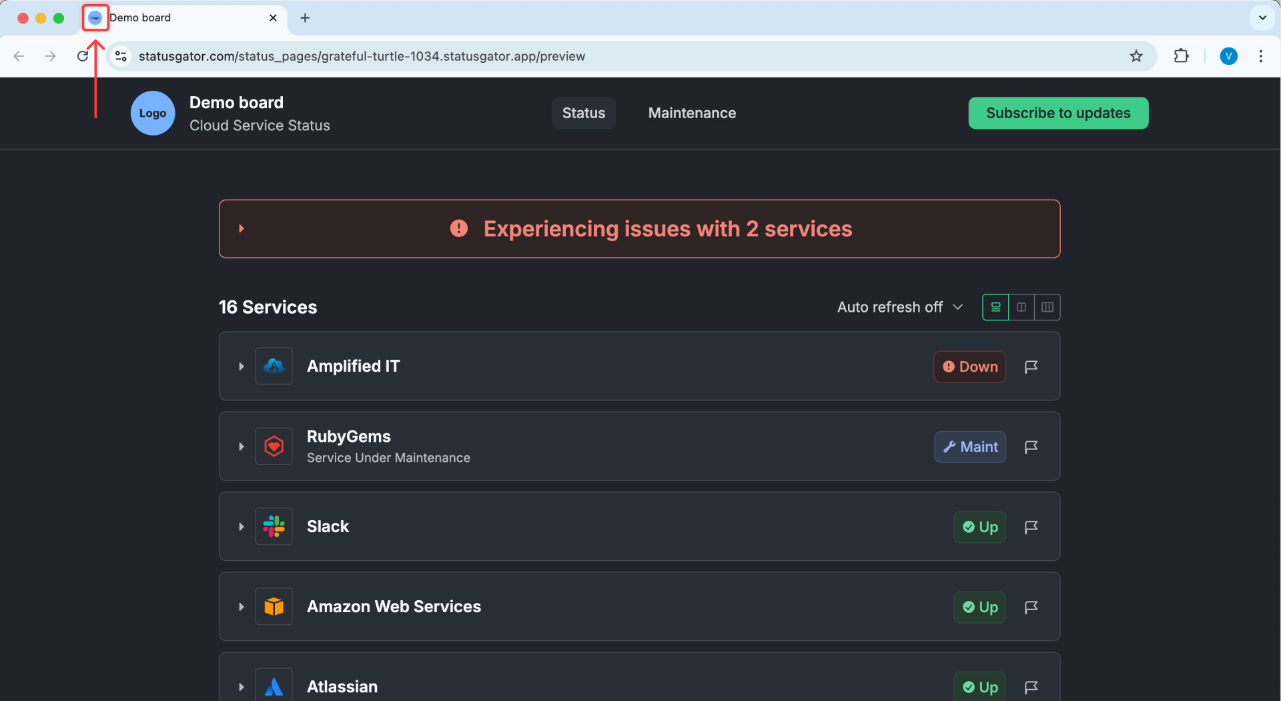Screen dimensions: 1281x701
Task: Open the browser Extensions puzzle icon
Action: tap(1181, 56)
